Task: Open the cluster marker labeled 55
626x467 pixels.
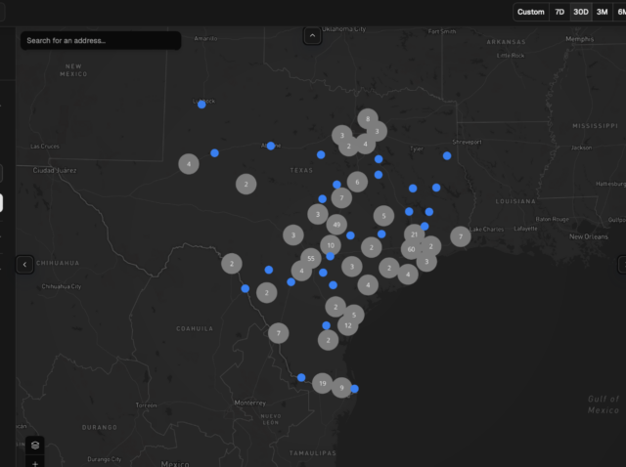Action: tap(311, 259)
